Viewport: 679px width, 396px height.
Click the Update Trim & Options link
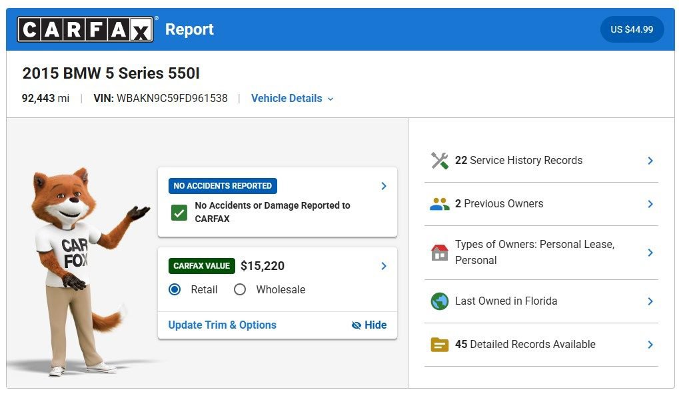(222, 325)
